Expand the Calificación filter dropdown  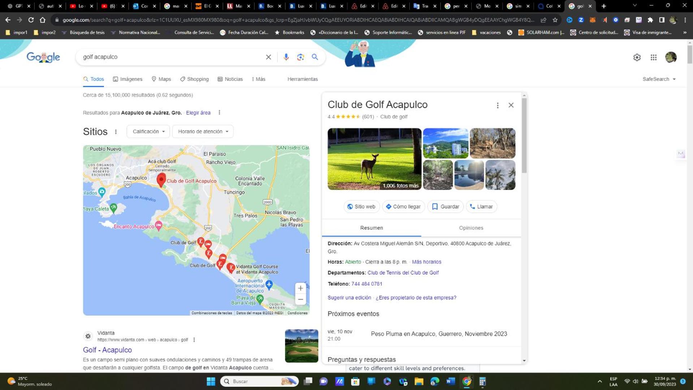click(148, 131)
